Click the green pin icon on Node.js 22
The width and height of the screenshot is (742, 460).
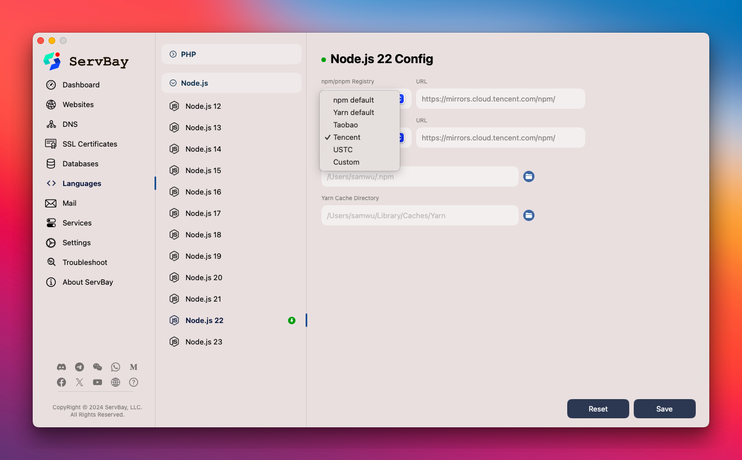[x=291, y=320]
